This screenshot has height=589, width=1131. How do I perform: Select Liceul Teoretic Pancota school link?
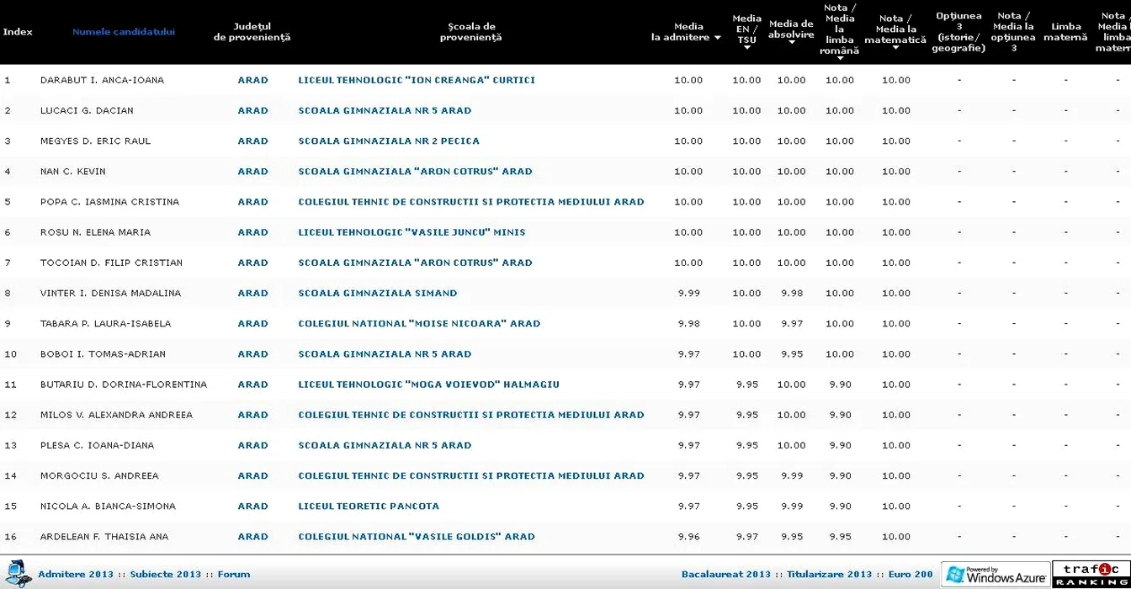[x=369, y=507]
